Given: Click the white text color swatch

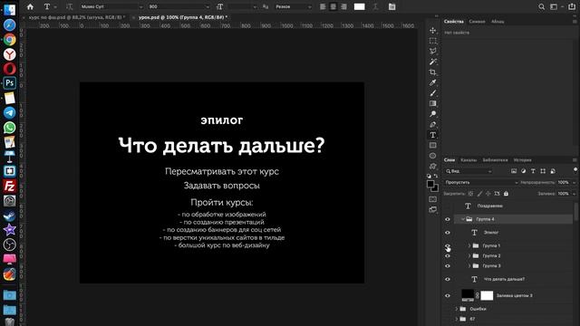Looking at the screenshot, I should pyautogui.click(x=360, y=6).
